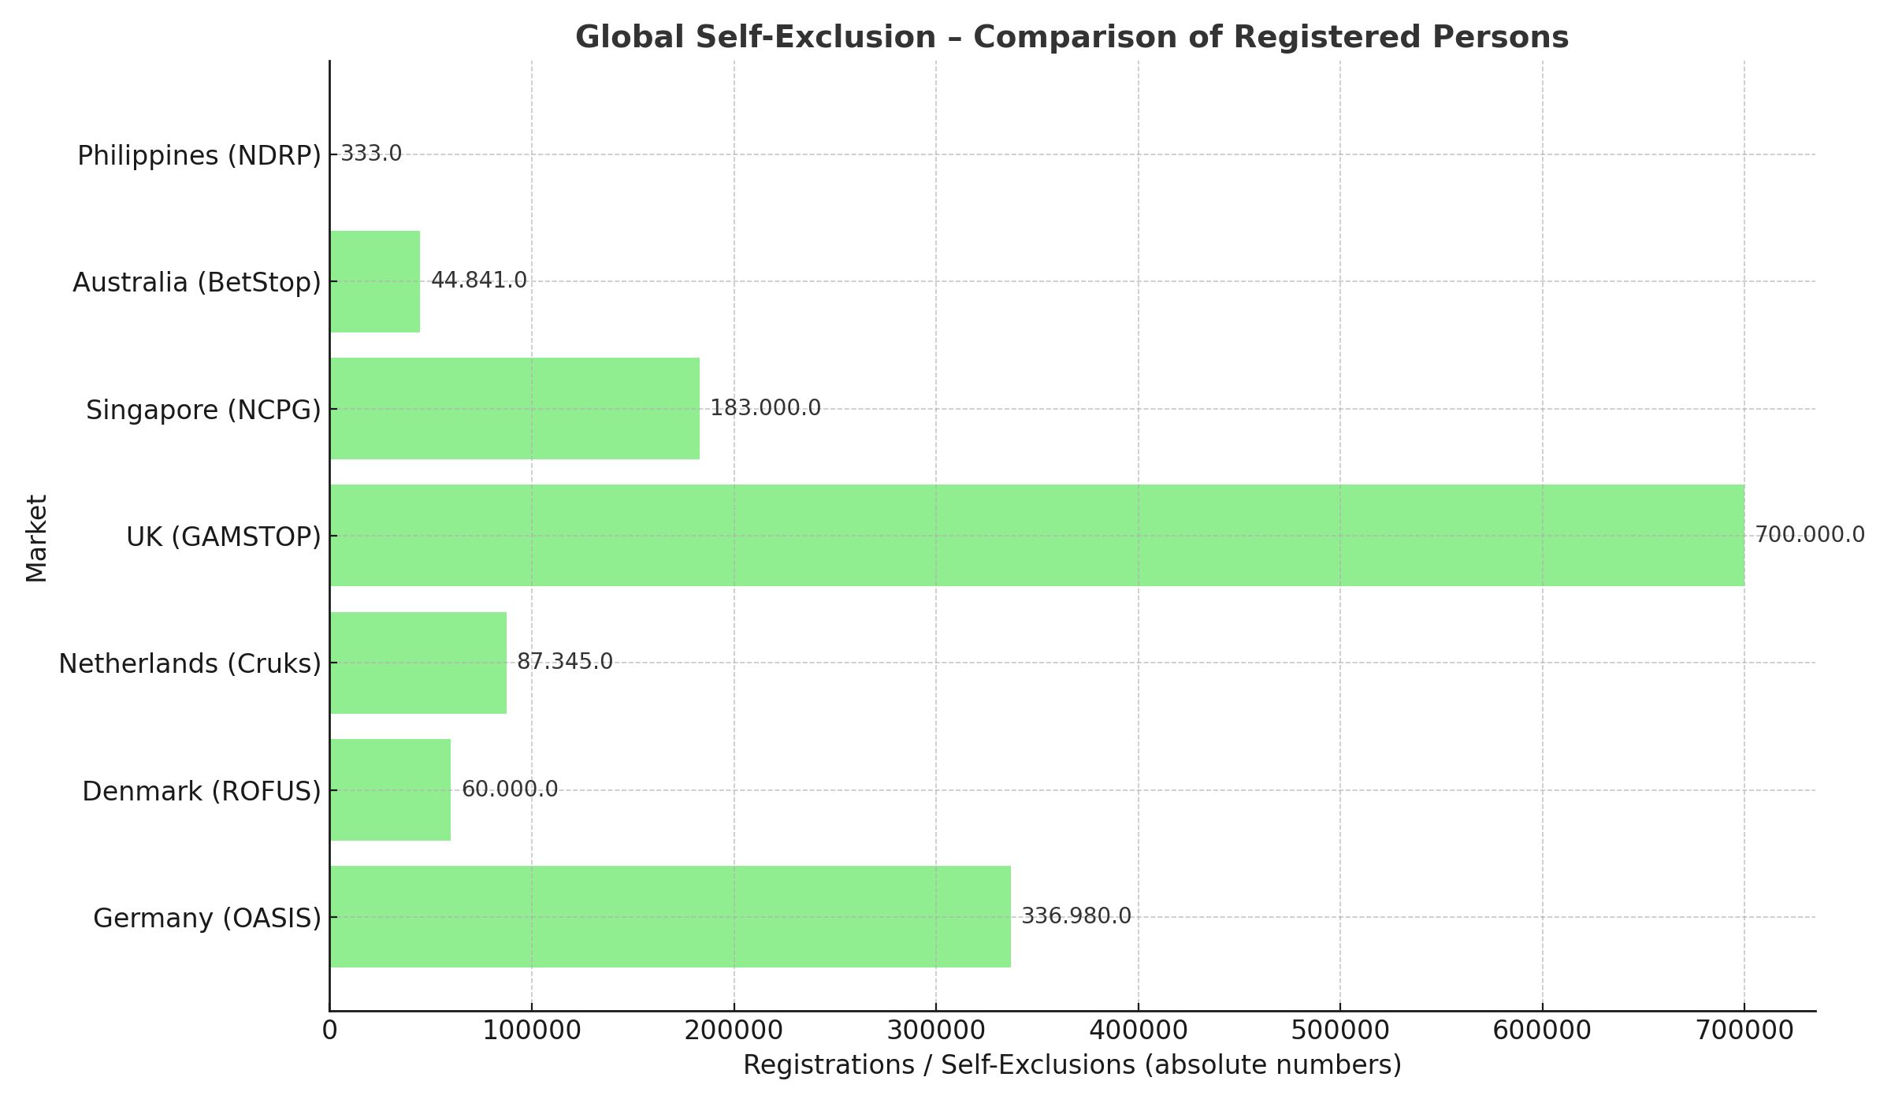Click the Singapore (NCPG) green bar
Viewport: 1891px width, 1103px height.
pos(515,408)
